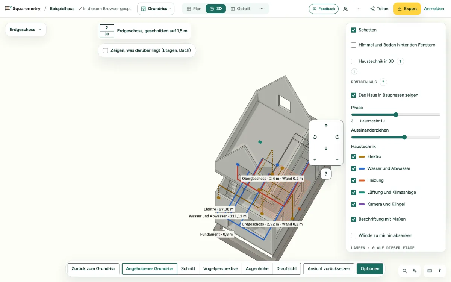Open the search magnifier tool
The image size is (451, 282).
(404, 270)
